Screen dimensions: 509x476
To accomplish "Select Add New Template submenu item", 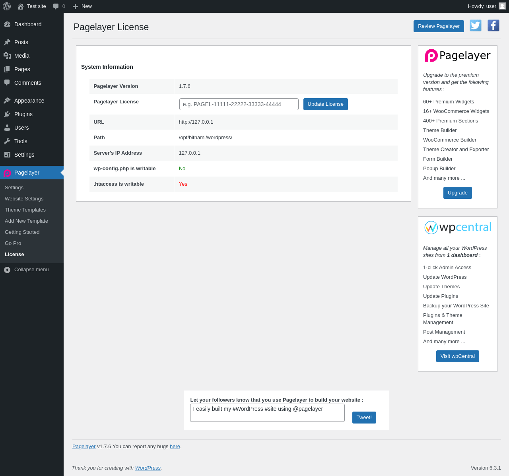I will pos(26,221).
